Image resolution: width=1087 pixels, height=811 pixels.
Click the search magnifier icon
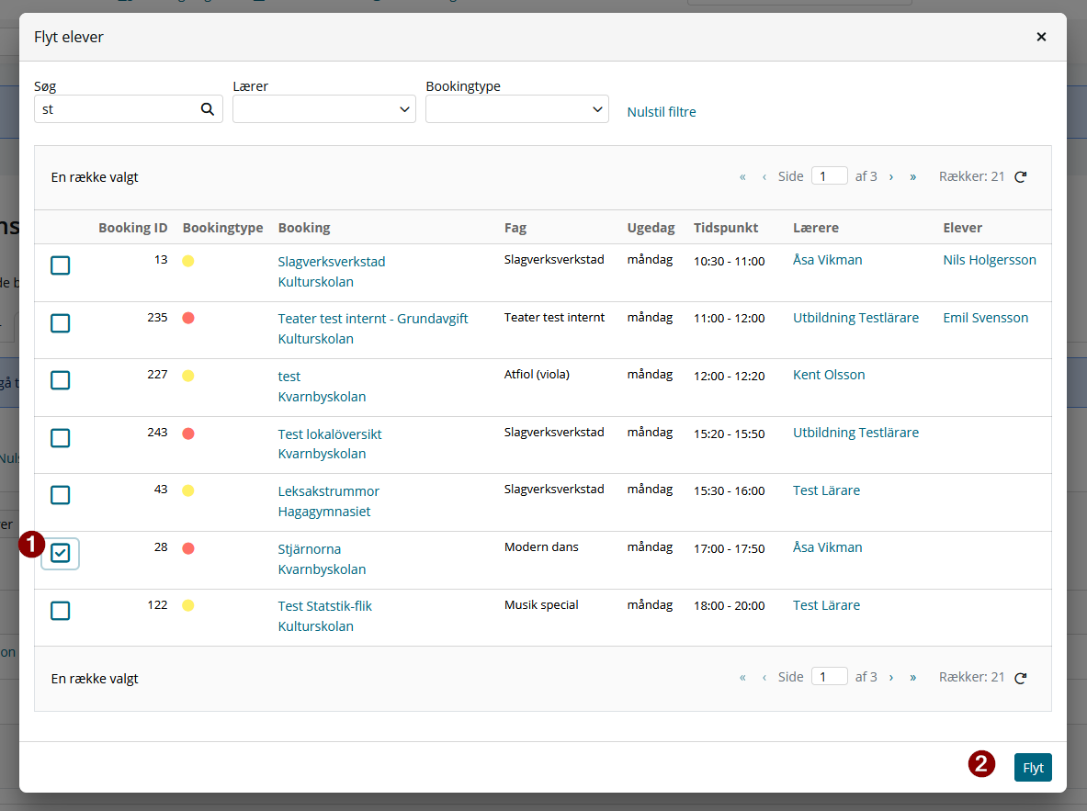(x=208, y=108)
